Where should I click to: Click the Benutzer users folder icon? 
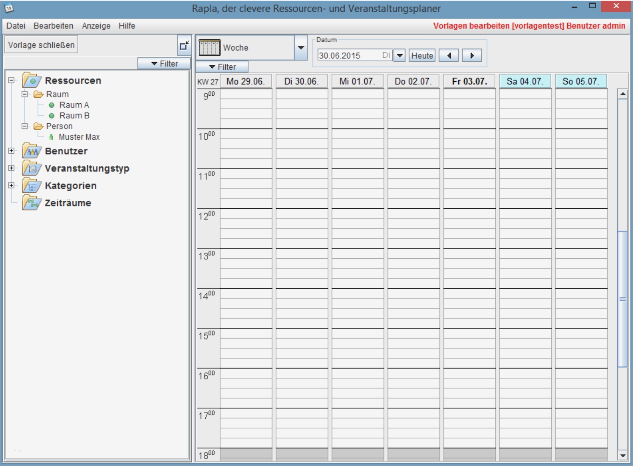(32, 151)
